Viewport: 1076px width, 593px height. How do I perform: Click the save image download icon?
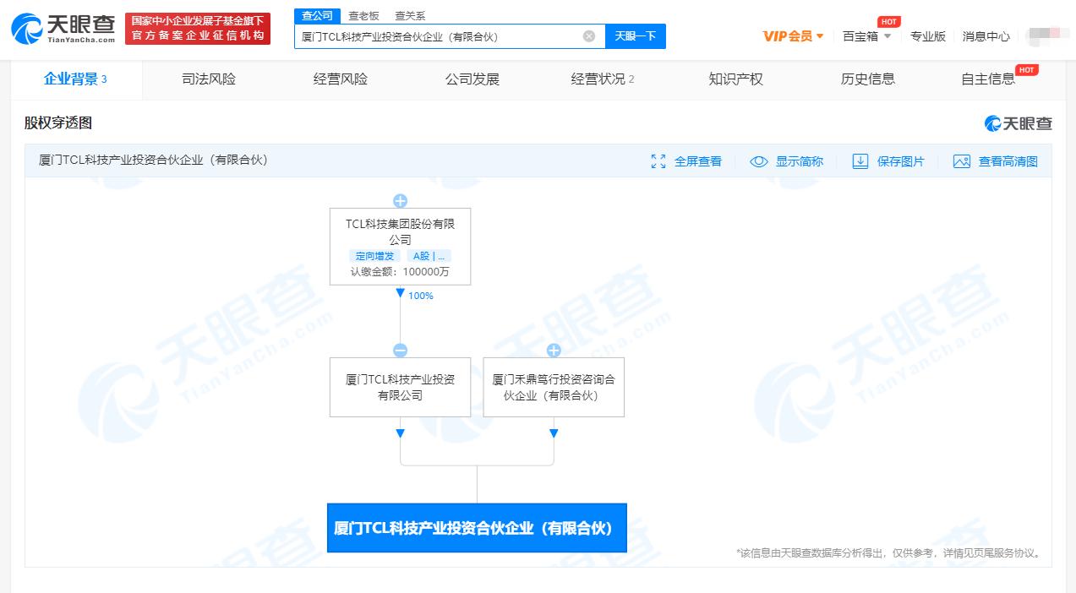pyautogui.click(x=860, y=161)
